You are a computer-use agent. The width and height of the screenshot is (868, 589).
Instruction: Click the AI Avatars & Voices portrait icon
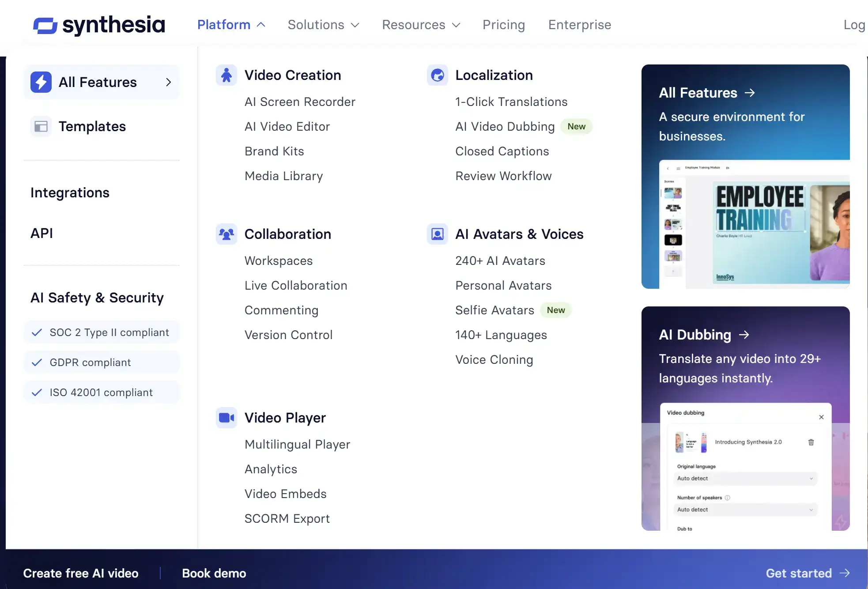437,234
